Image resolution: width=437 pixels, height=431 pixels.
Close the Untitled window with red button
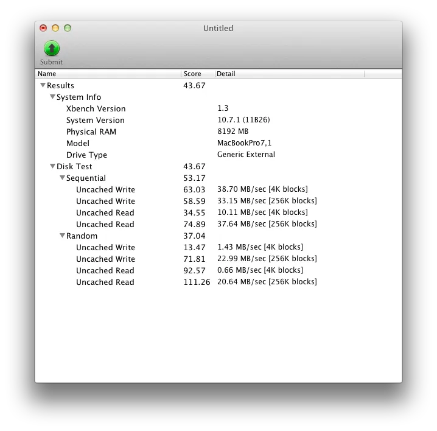tap(43, 28)
